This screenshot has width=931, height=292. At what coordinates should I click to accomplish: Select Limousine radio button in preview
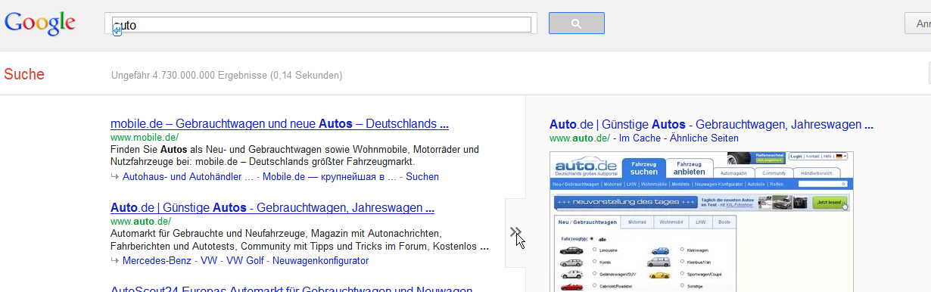[x=594, y=250]
